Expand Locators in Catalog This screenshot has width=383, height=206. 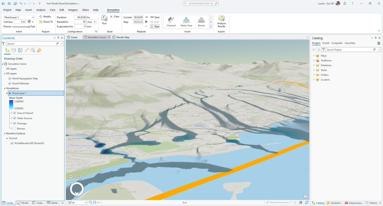314,80
